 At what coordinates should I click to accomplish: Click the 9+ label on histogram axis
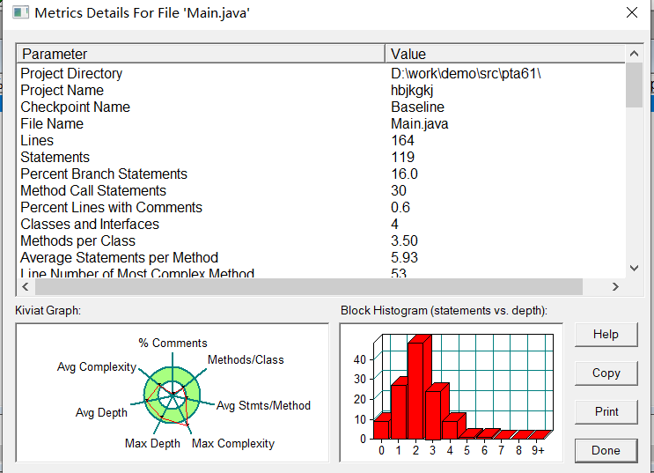click(x=538, y=451)
